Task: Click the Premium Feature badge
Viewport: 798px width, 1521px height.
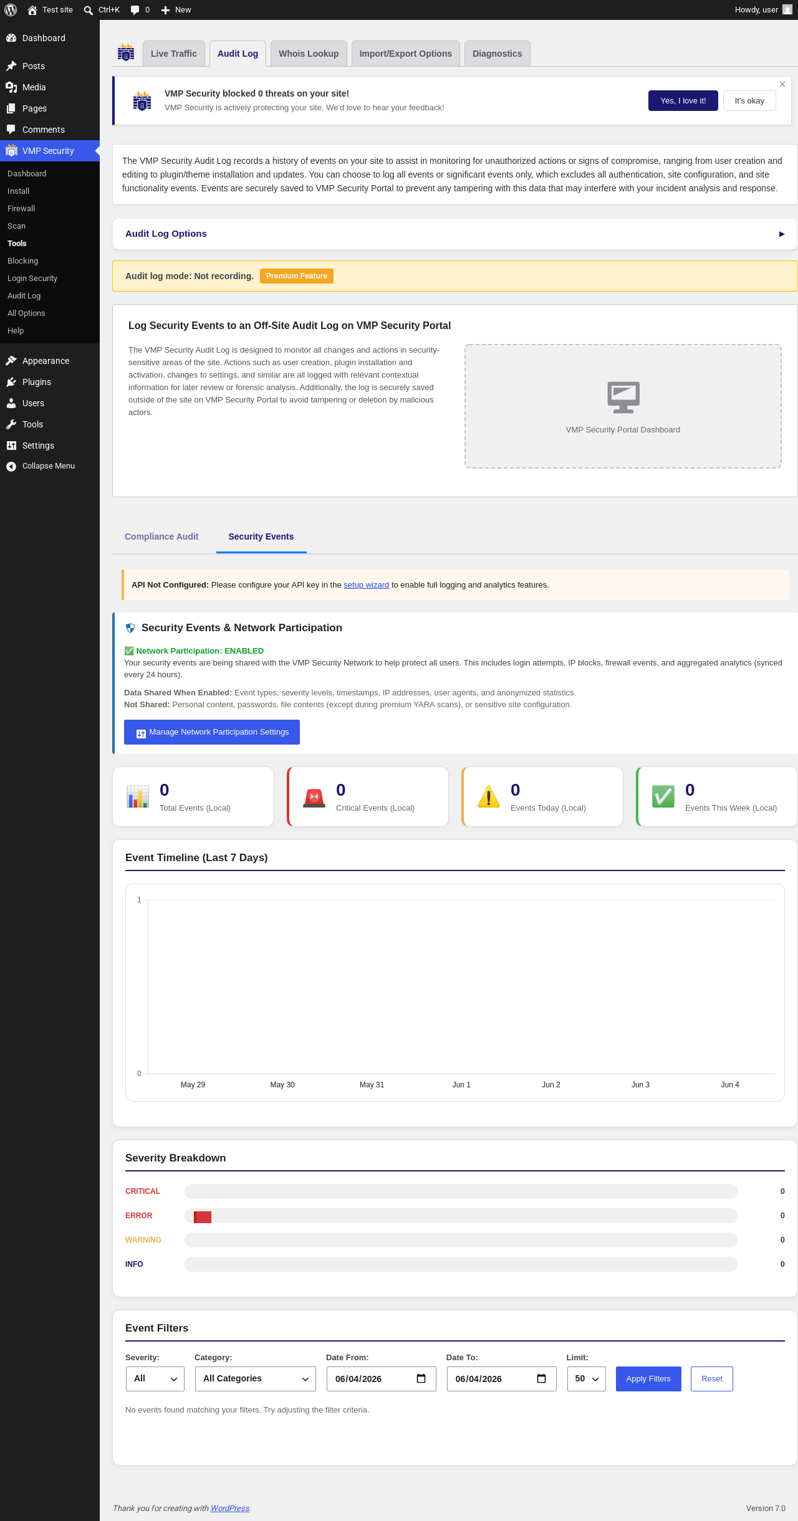Action: click(x=297, y=276)
